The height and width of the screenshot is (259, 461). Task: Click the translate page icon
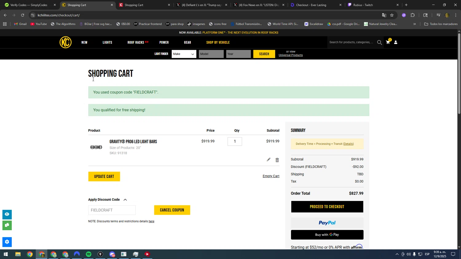point(384,15)
